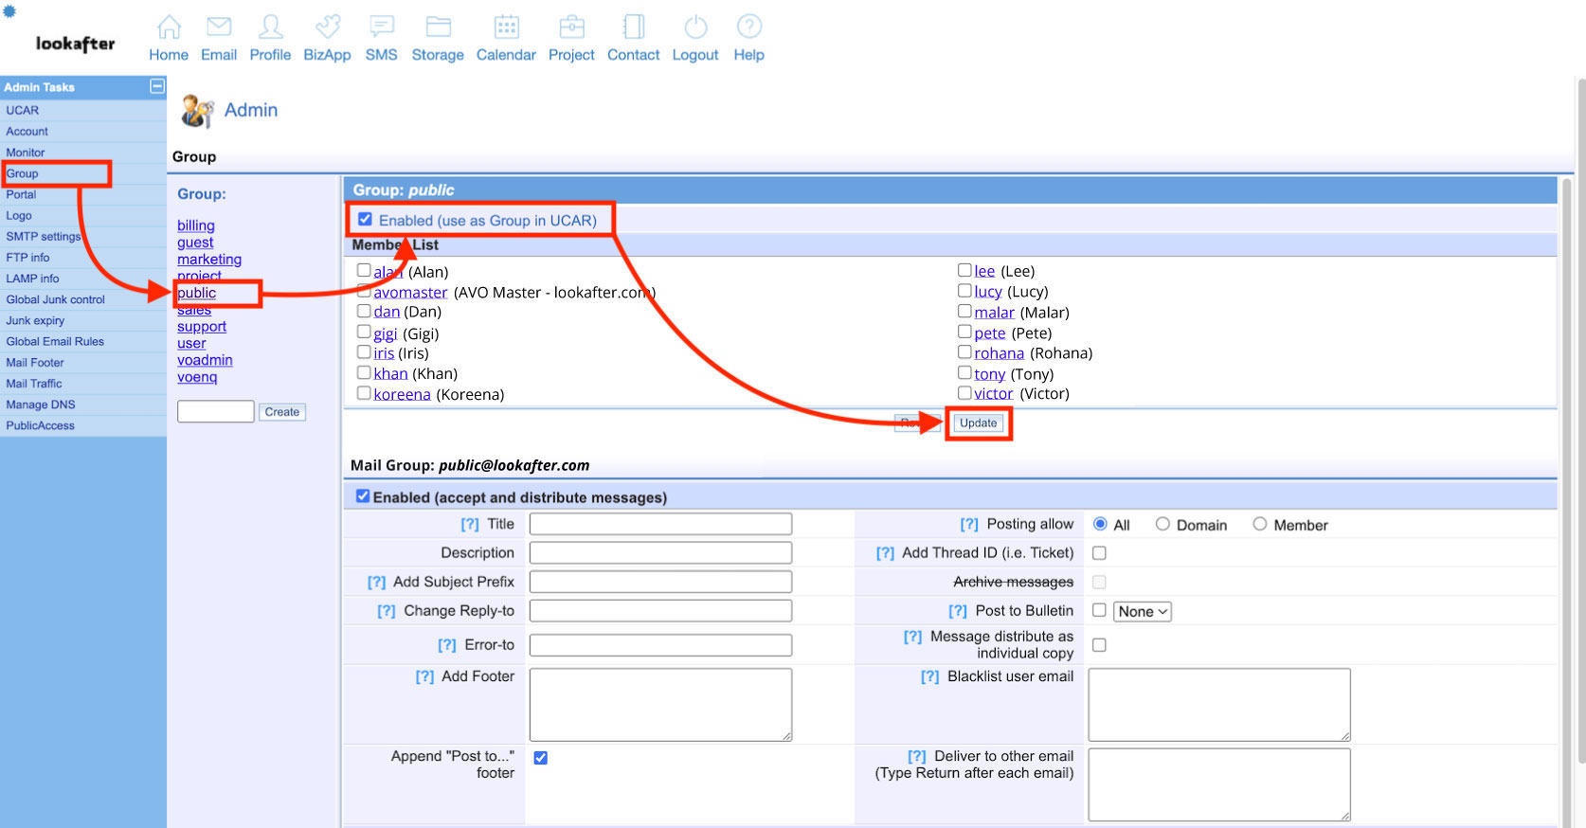This screenshot has height=828, width=1586.
Task: Open the Storage folder icon
Action: pyautogui.click(x=438, y=27)
